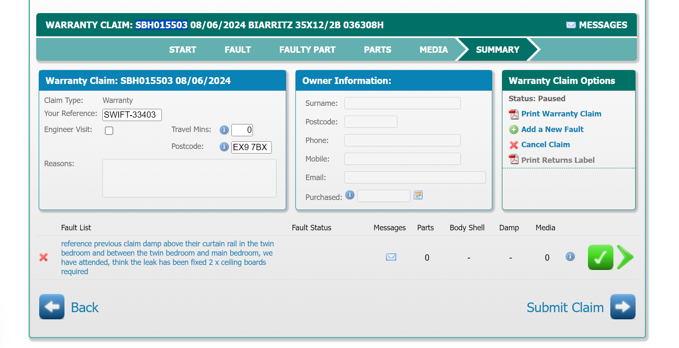
Task: Open the PARTS step tab
Action: [x=377, y=50]
